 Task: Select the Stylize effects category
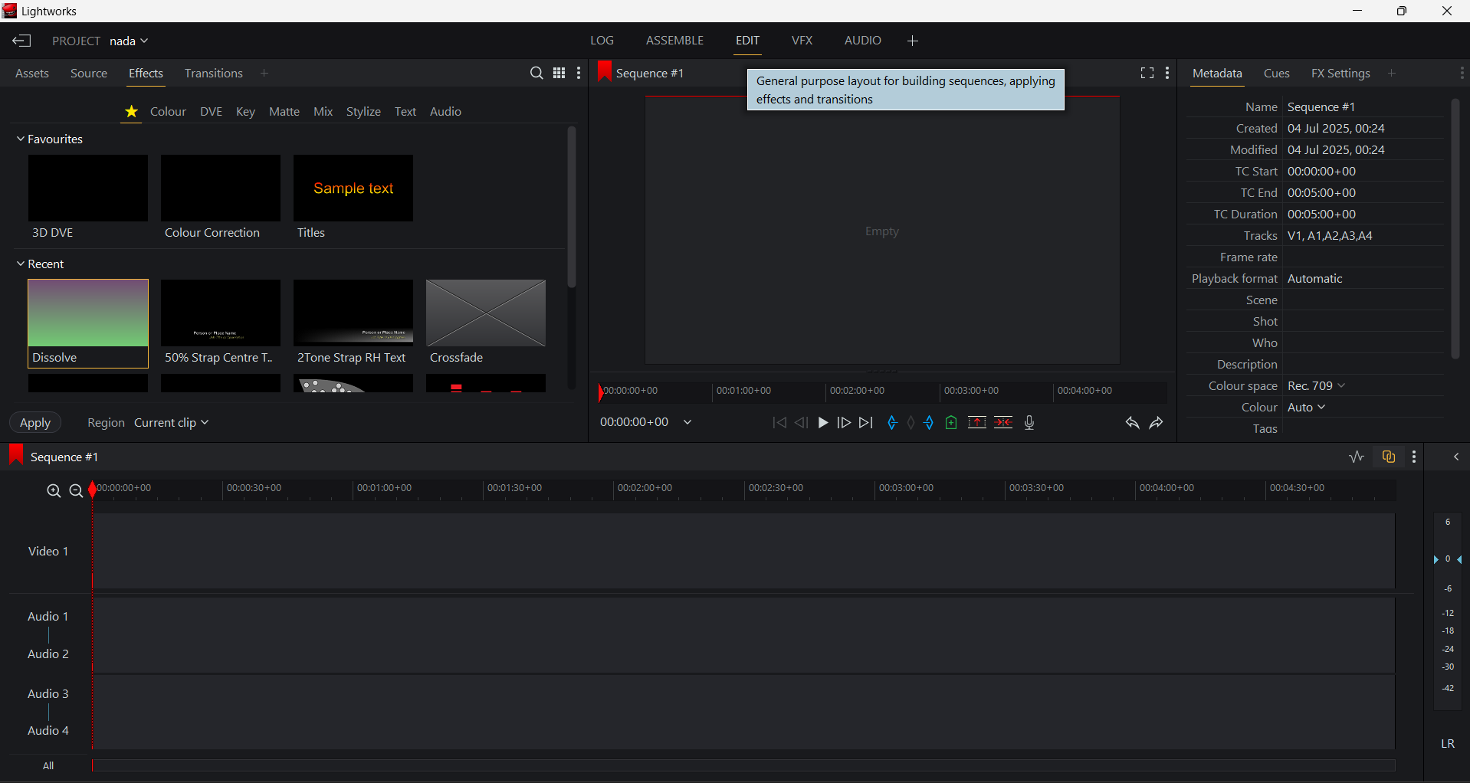pos(364,113)
